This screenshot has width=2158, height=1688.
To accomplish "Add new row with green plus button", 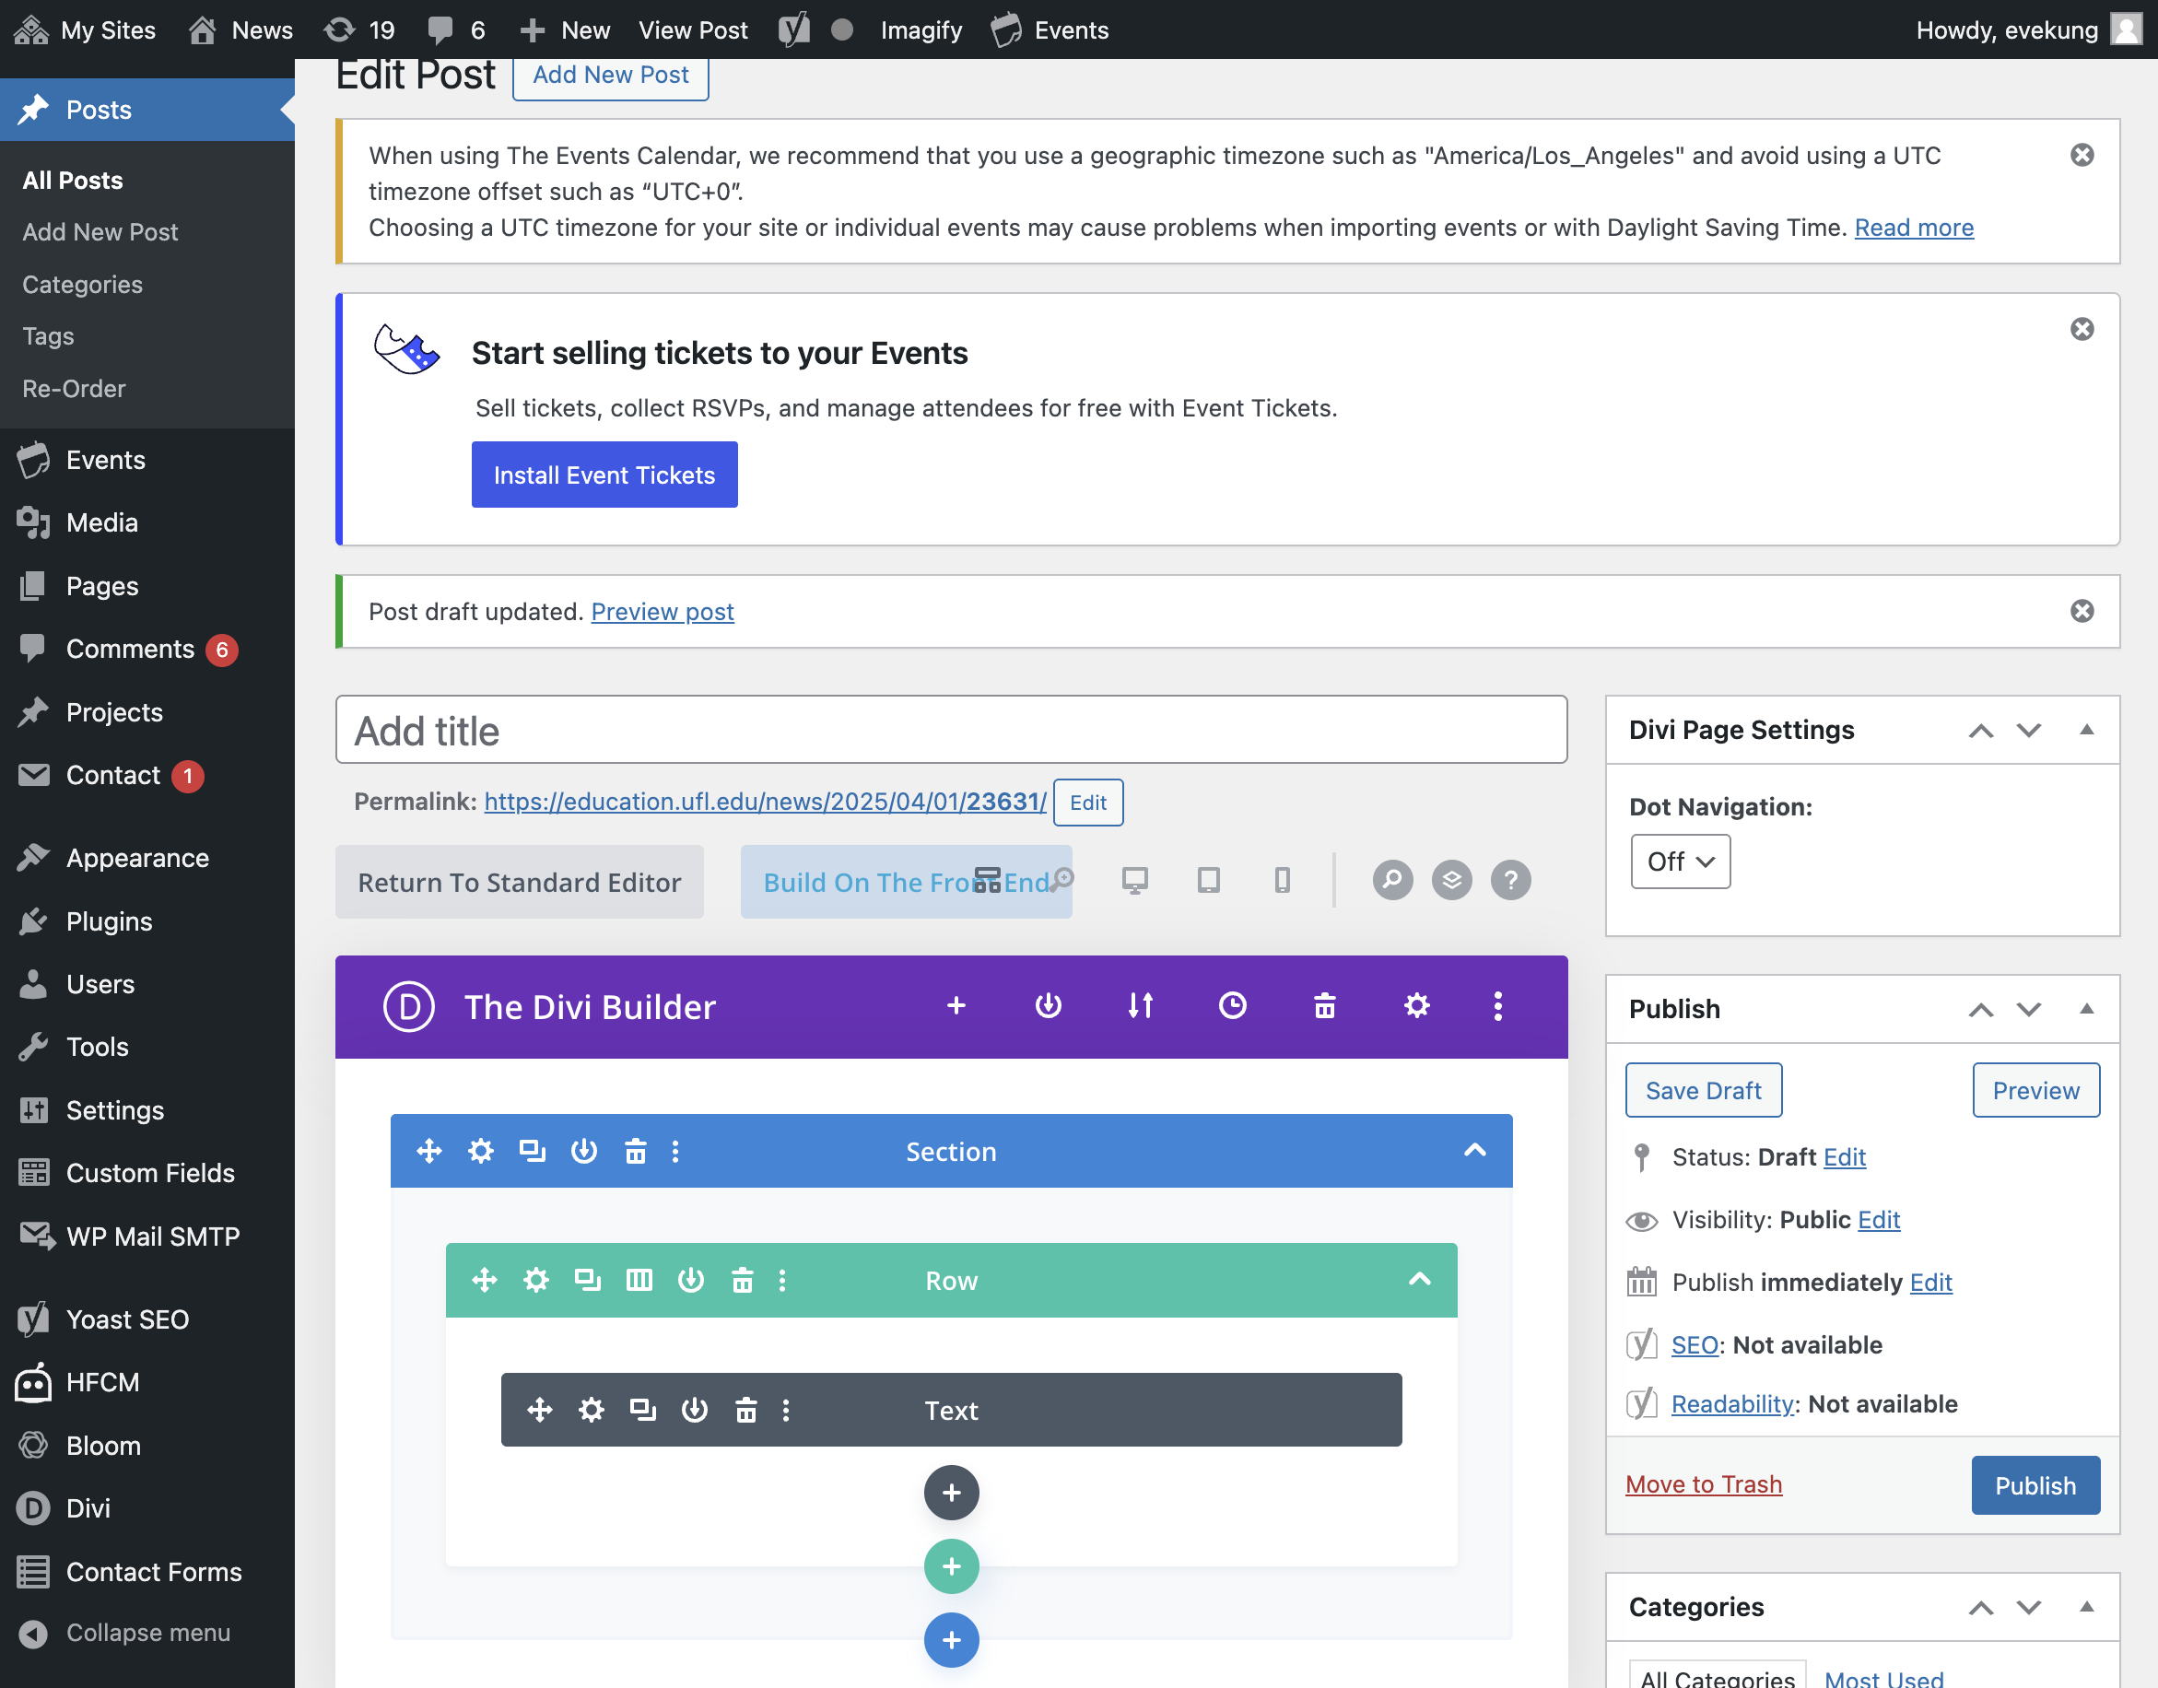I will coord(952,1566).
